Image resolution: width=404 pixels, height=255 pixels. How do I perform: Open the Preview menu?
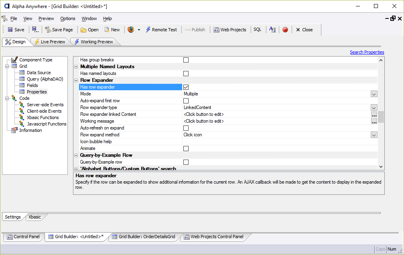coord(46,18)
